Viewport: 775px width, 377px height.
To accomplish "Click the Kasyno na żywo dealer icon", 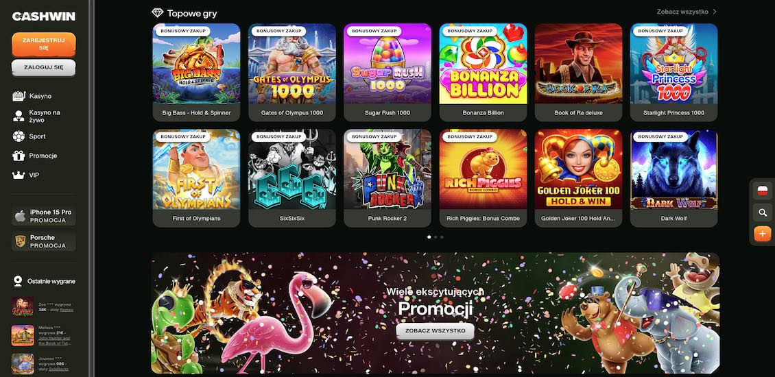I will pyautogui.click(x=19, y=116).
